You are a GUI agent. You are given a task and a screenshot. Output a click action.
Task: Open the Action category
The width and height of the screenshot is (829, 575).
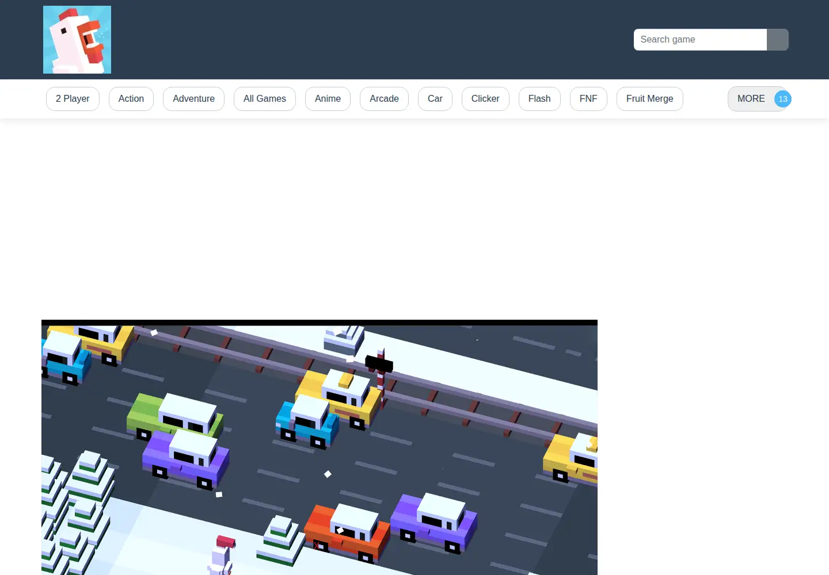tap(131, 99)
